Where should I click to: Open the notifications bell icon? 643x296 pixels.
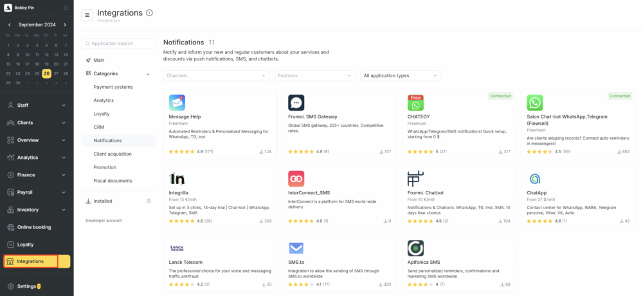(66, 8)
